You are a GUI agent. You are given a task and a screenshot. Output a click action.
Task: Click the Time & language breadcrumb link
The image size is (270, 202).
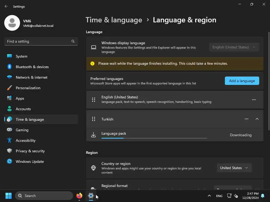[x=114, y=20]
